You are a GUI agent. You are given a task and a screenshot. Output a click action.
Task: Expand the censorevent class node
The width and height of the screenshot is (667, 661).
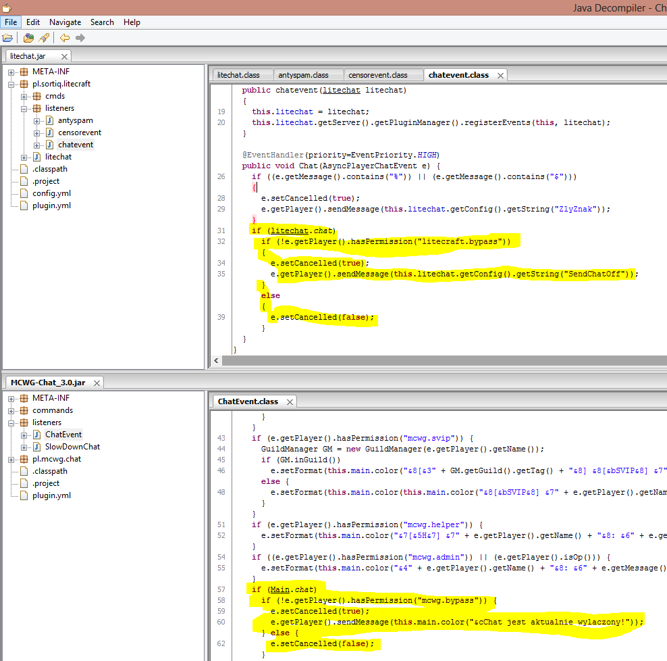(37, 133)
